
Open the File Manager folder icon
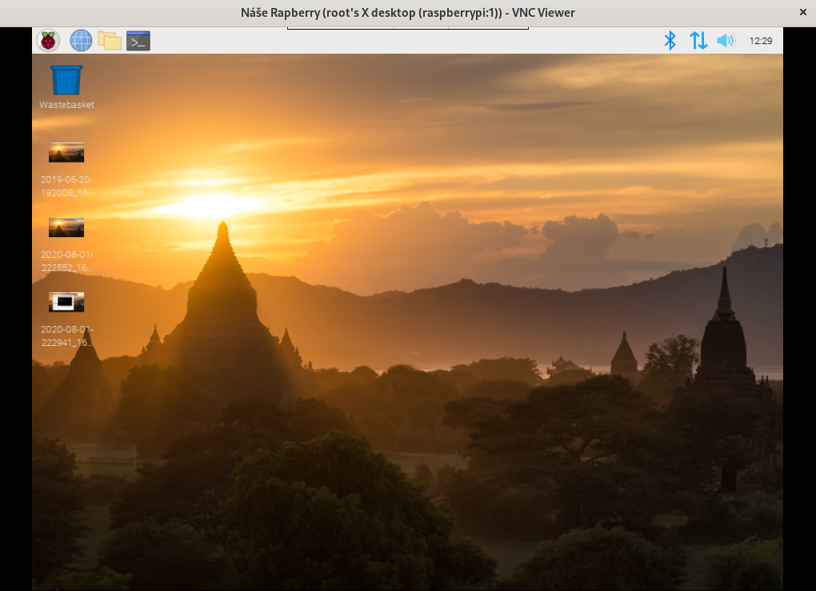(x=110, y=41)
